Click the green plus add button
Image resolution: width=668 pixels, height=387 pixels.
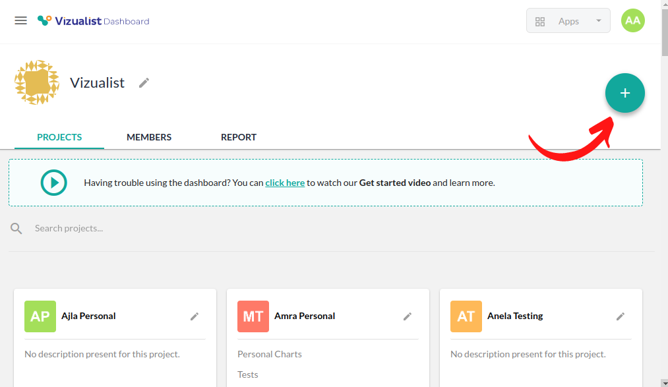click(624, 93)
